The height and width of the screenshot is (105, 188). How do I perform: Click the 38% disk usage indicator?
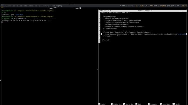click(122, 6)
